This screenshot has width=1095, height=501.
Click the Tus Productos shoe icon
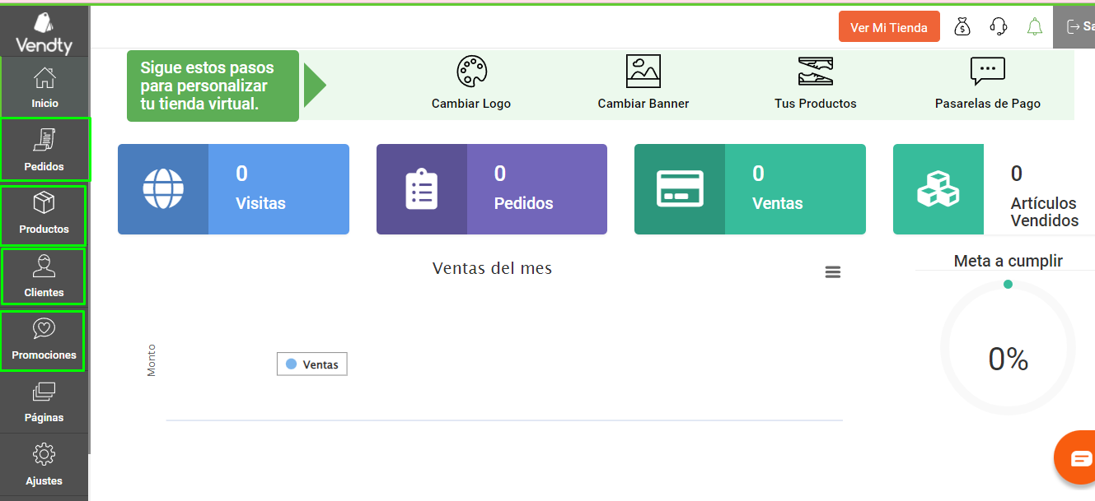tap(815, 71)
